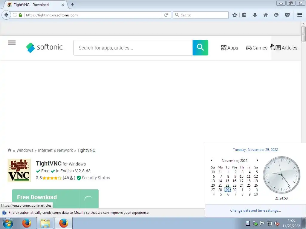Select the TightVNC - Download tab
Image resolution: width=306 pixels, height=229 pixels.
coord(35,5)
